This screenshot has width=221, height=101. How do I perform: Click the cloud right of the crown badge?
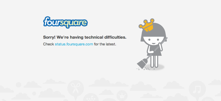click(143, 86)
